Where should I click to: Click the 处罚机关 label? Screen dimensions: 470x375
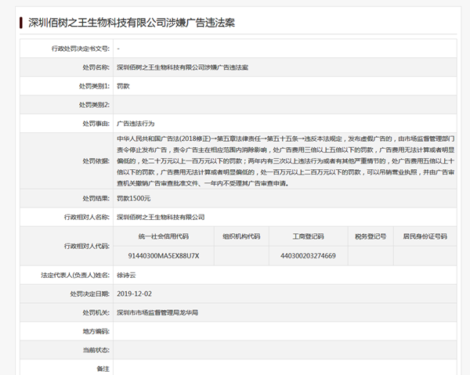(96, 312)
